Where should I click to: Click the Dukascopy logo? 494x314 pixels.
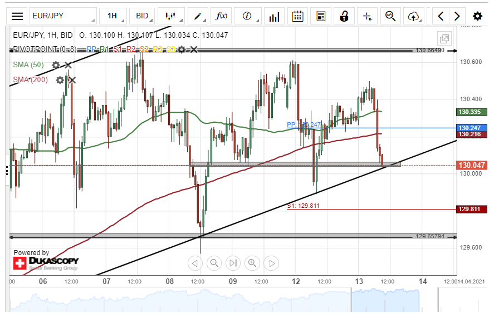click(46, 262)
